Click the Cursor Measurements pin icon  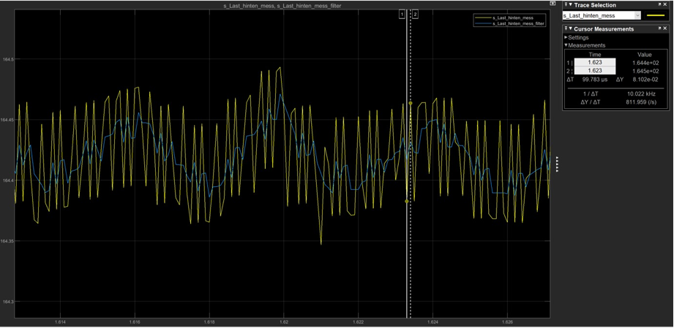565,29
